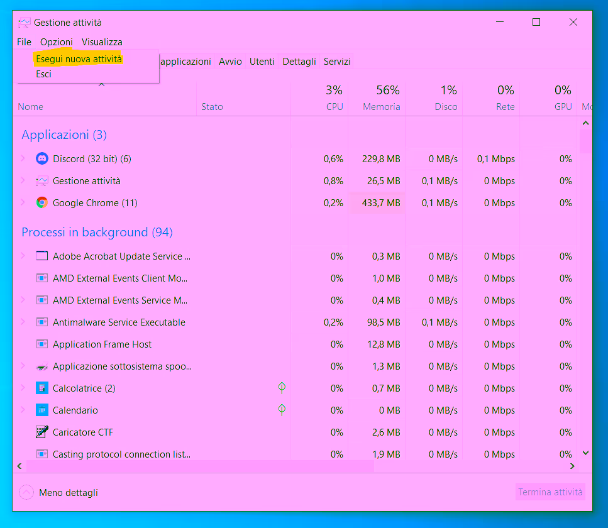Image resolution: width=608 pixels, height=528 pixels.
Task: Switch to the Dettagli tab
Action: pyautogui.click(x=299, y=62)
